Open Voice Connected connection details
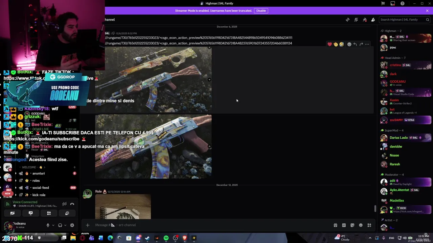 tap(25, 202)
